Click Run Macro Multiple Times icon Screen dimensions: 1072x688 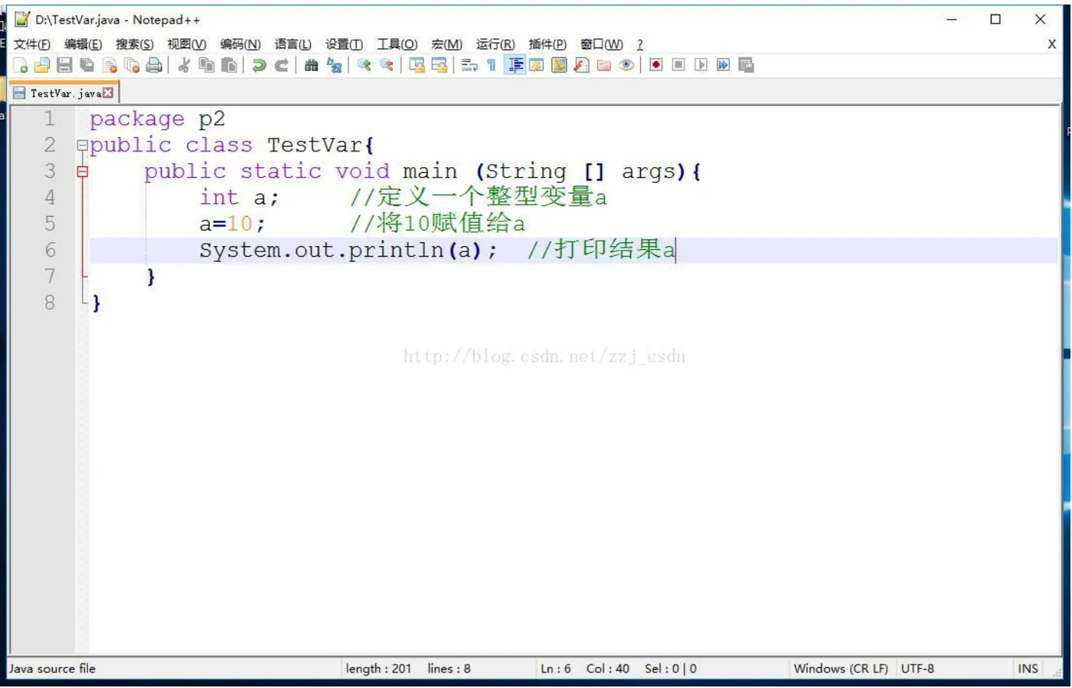click(723, 65)
